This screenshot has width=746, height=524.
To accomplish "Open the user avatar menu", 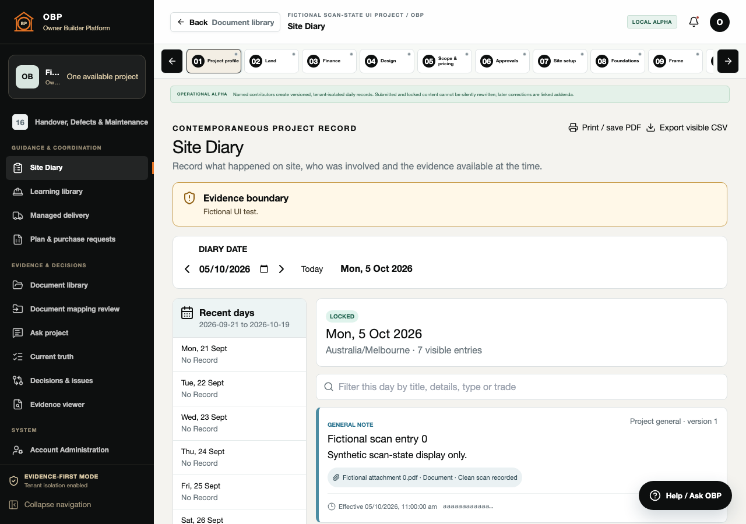I will tap(720, 22).
